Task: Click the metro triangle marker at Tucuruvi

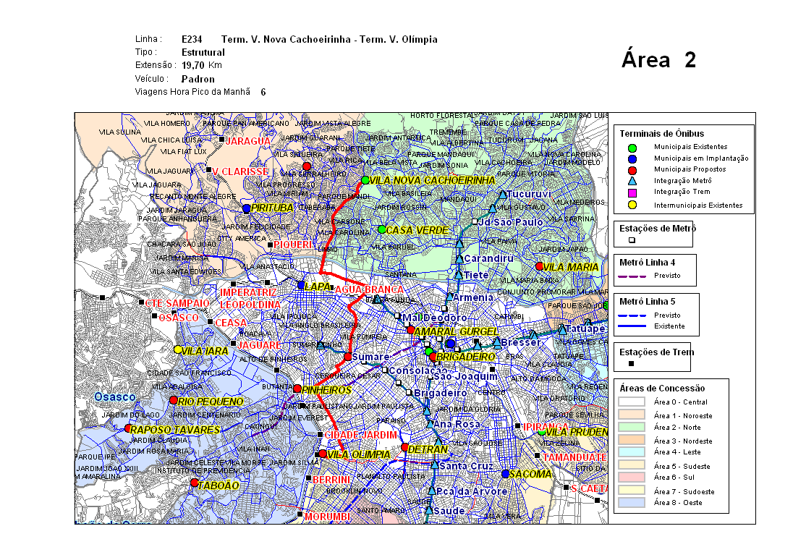Action: [x=503, y=194]
